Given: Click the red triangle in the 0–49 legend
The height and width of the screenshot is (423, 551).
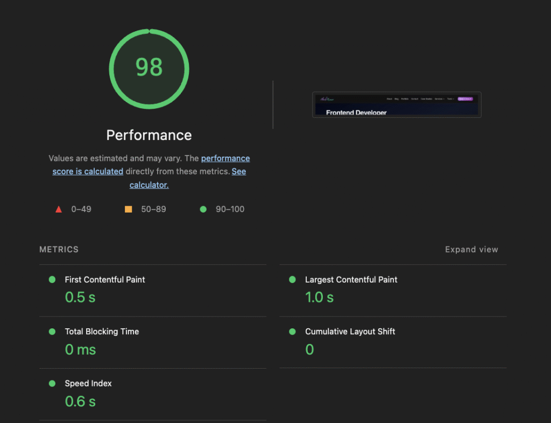Looking at the screenshot, I should click(x=59, y=209).
